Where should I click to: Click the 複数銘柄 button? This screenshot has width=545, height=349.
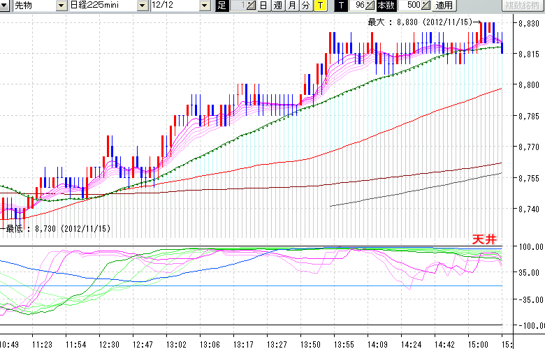(523, 6)
